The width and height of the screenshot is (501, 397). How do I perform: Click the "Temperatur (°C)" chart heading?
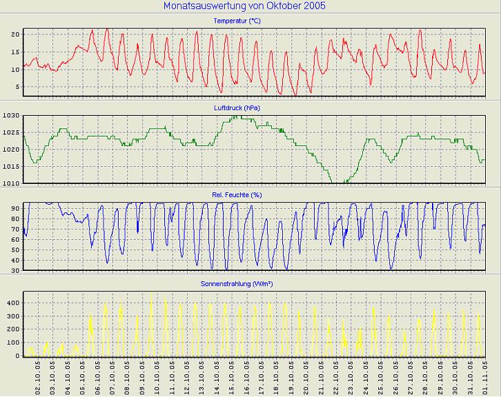237,21
